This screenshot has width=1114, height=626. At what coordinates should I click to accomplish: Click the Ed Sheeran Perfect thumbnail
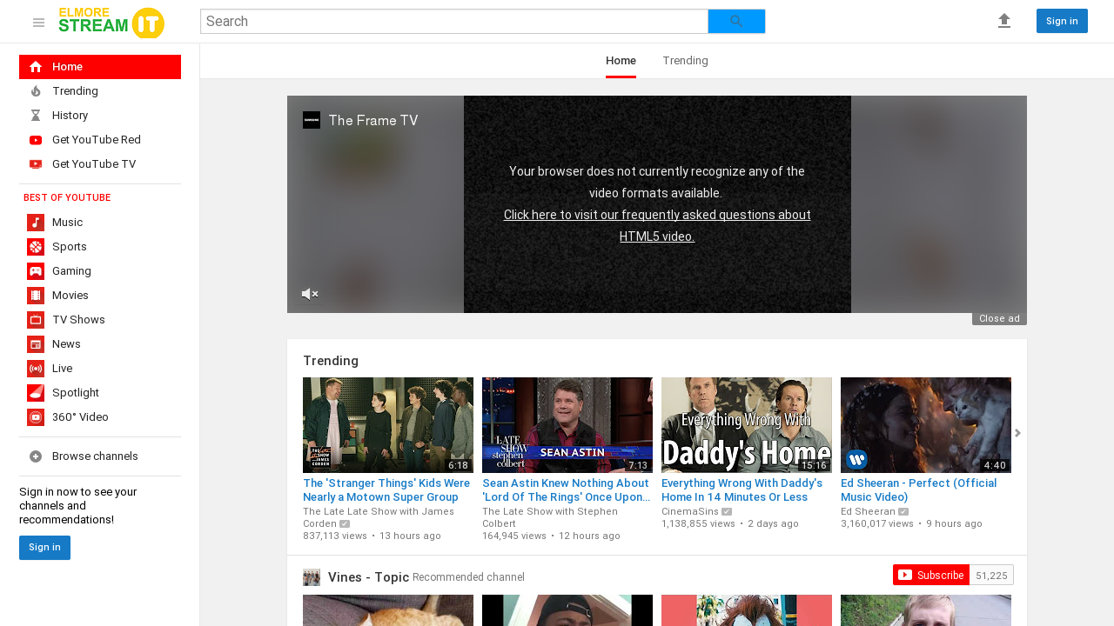point(926,425)
